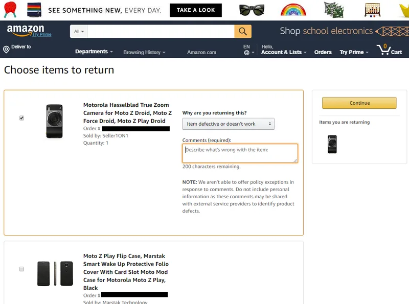Click the Deliver to location pin

click(x=6, y=50)
